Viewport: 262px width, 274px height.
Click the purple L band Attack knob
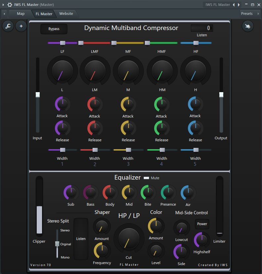coord(63,104)
